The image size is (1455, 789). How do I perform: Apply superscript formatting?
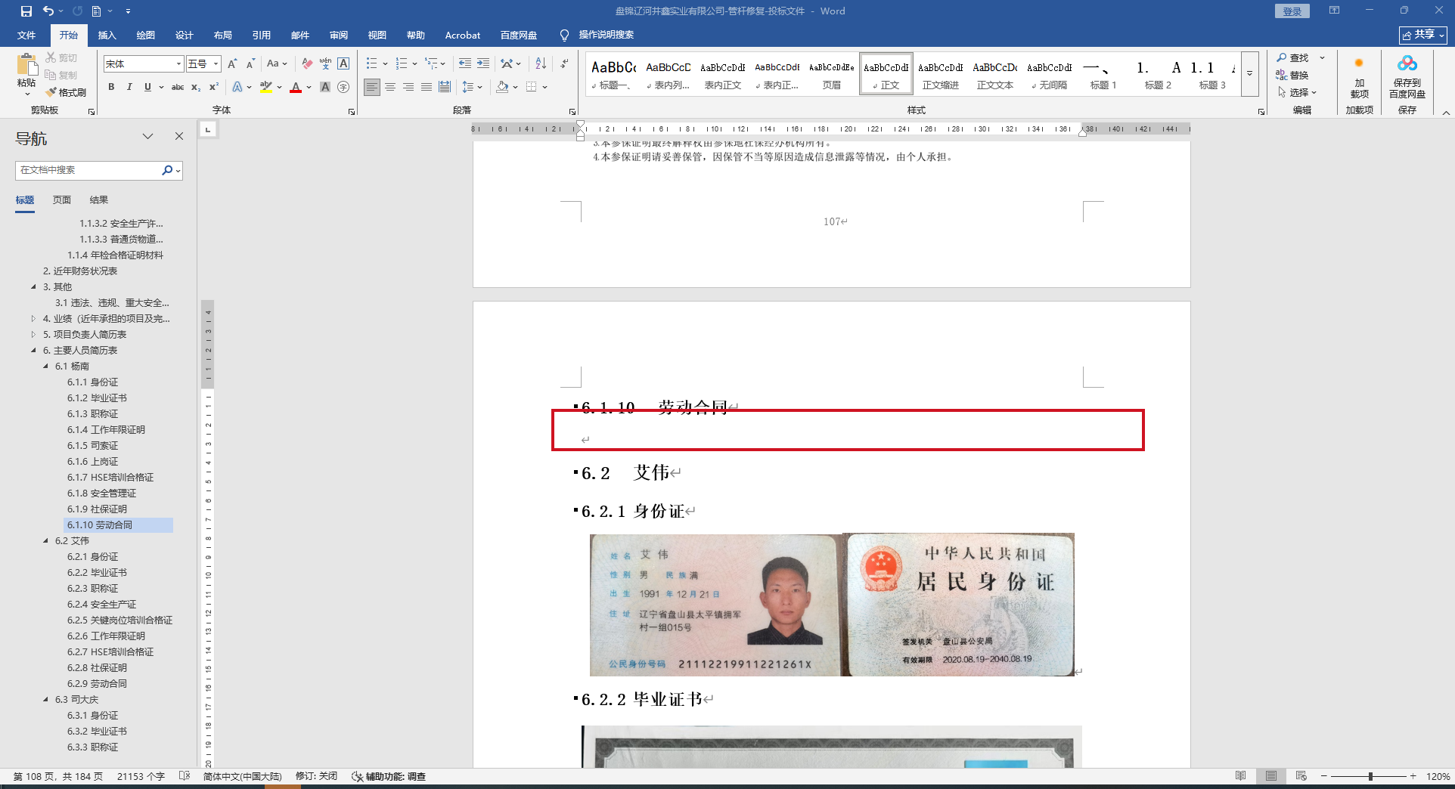(214, 87)
